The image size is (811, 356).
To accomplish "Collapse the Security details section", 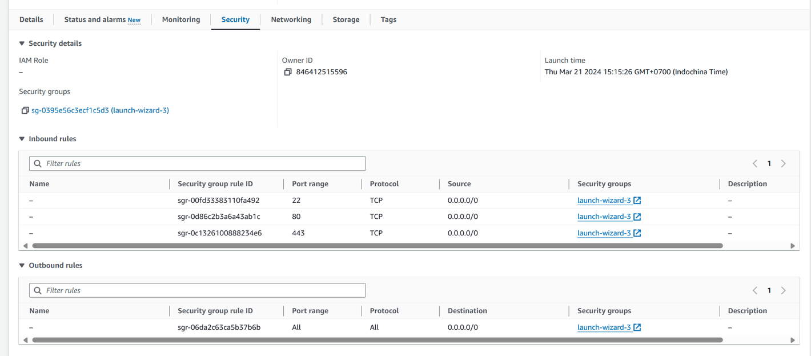I will 21,43.
